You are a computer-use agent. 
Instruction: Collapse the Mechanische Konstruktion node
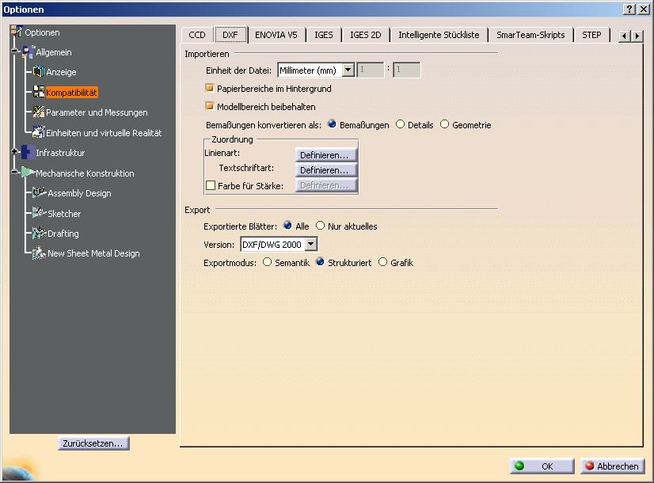pos(14,172)
